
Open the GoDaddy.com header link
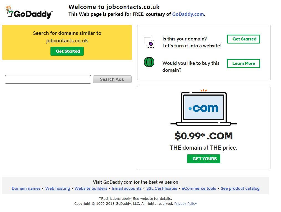[188, 14]
